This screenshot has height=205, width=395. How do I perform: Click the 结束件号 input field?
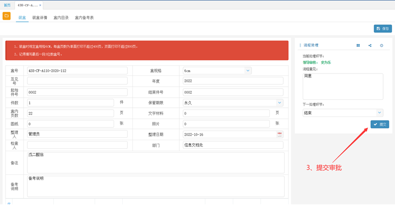[x=233, y=92]
